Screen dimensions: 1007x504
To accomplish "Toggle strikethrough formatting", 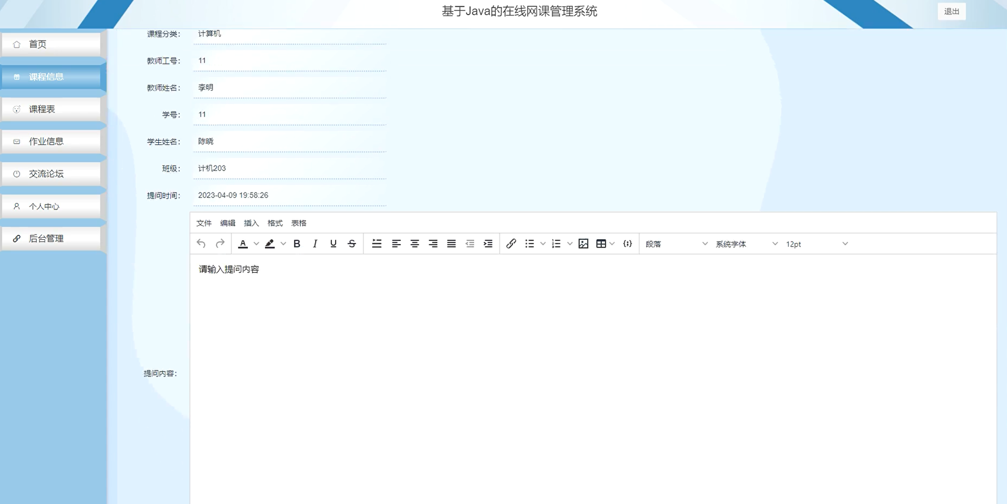I will 352,244.
